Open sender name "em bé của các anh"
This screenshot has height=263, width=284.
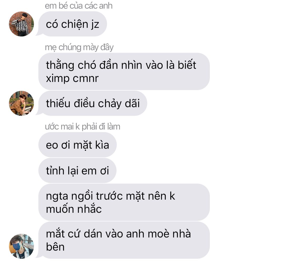coord(79,6)
